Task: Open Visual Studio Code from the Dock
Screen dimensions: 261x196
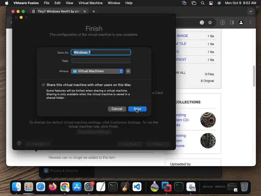Action: point(137,187)
